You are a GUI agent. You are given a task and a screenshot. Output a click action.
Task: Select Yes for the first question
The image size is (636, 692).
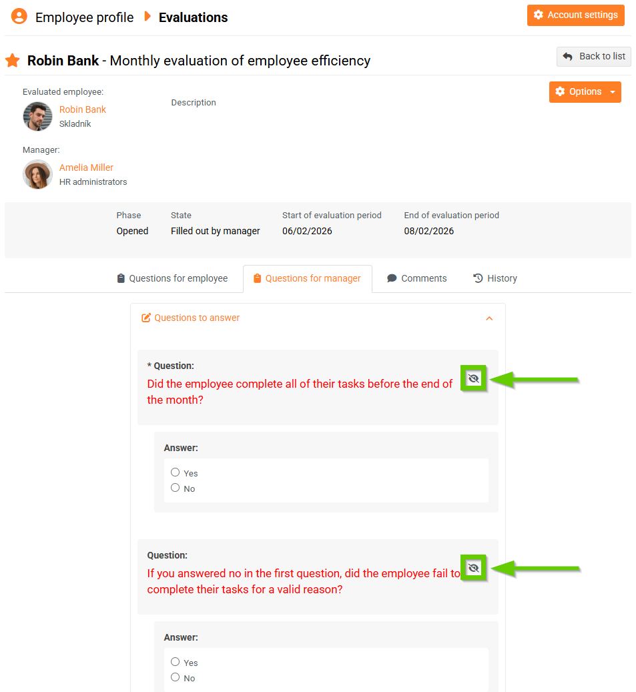click(x=176, y=472)
